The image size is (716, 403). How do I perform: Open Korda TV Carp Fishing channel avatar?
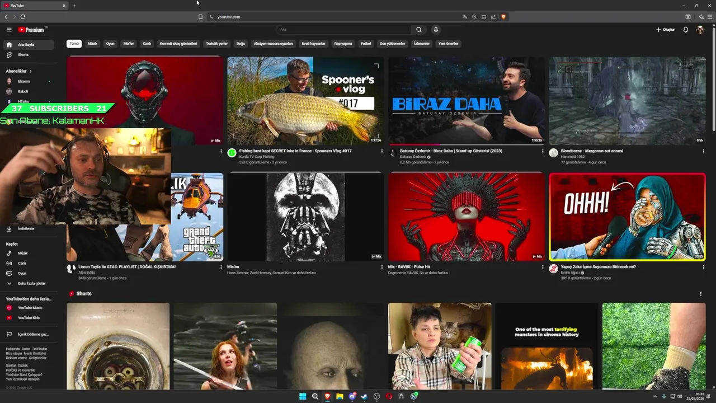point(232,153)
